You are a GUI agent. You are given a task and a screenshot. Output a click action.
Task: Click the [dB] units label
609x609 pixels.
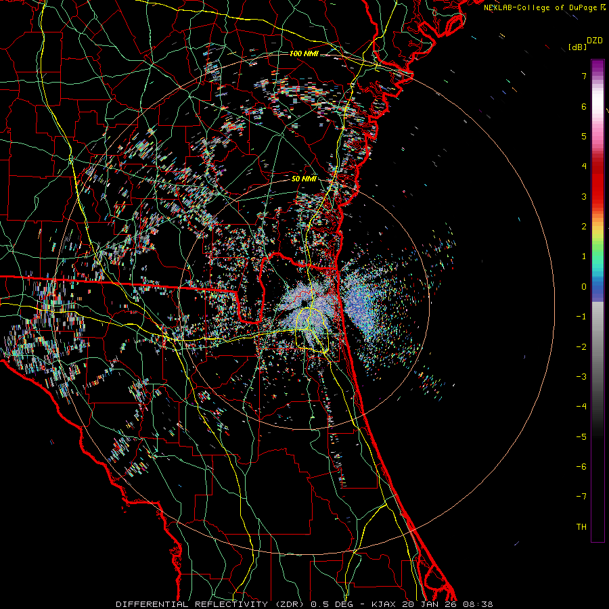coord(578,47)
